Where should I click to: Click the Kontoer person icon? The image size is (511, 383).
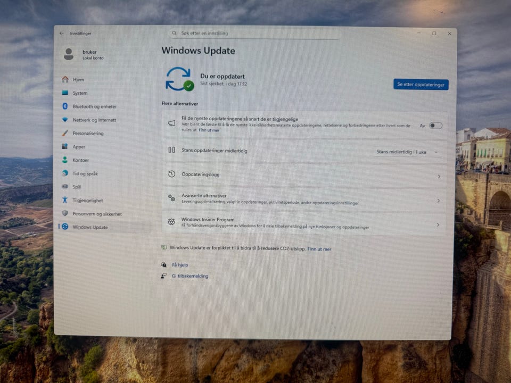click(x=65, y=160)
